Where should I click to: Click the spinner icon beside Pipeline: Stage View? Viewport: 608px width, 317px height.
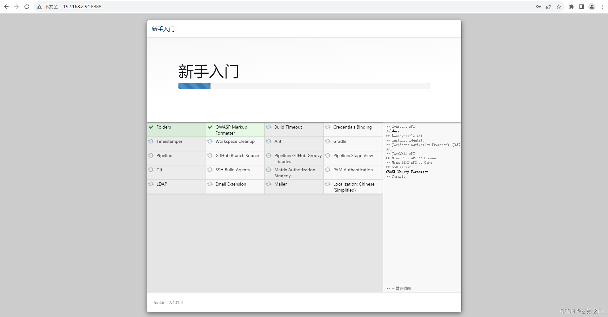click(328, 155)
